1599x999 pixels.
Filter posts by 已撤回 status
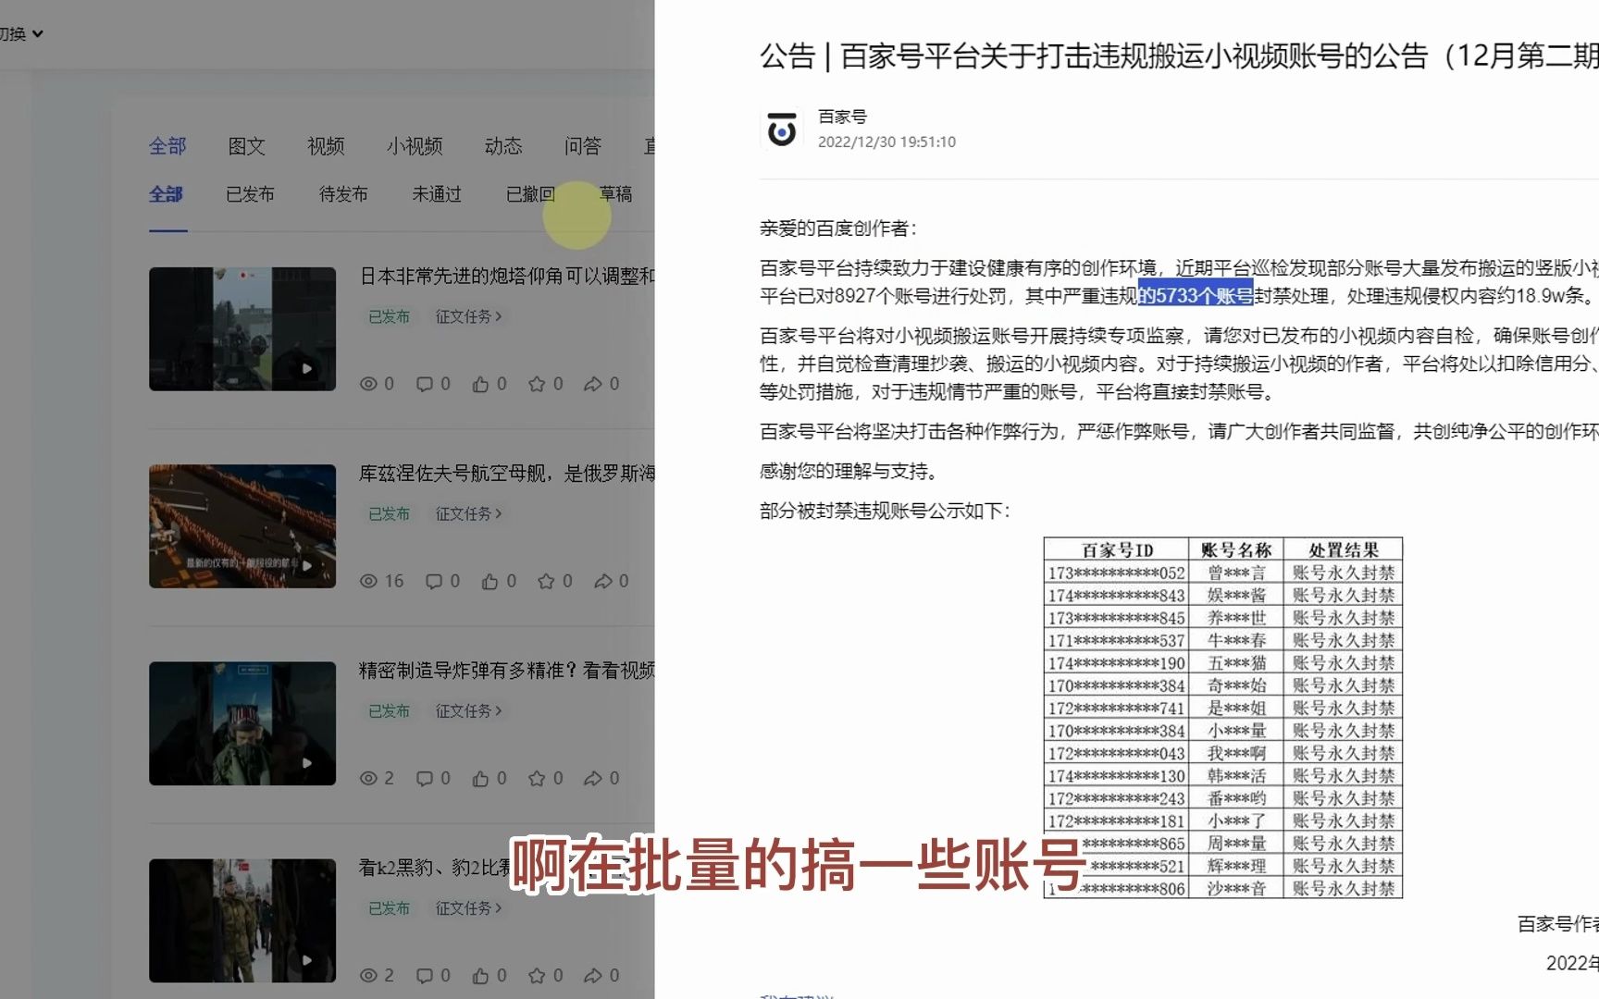coord(530,194)
